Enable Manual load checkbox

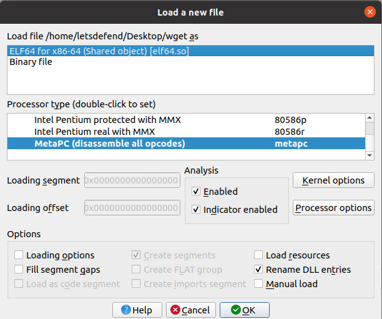259,284
